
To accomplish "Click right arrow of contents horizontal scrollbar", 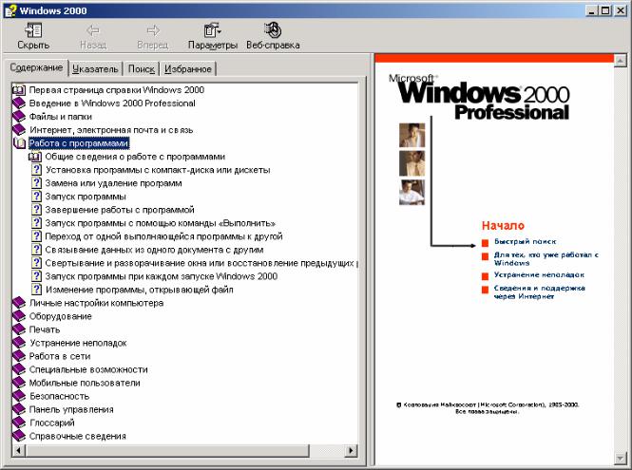I will pyautogui.click(x=351, y=450).
